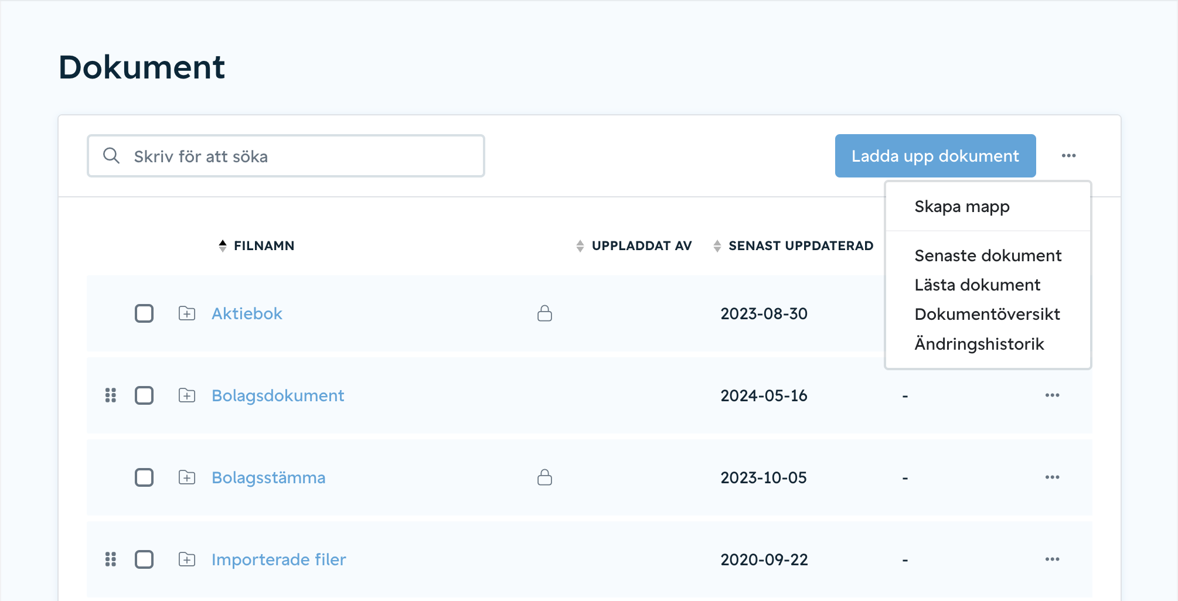Click the Bolagsstämma folder icon
1178x601 pixels.
tap(187, 477)
